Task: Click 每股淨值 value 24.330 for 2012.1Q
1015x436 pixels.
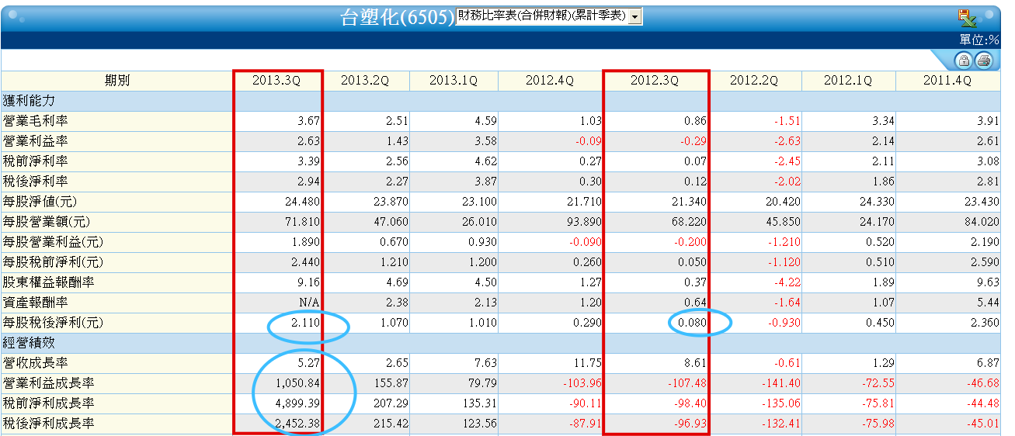Action: coord(877,202)
